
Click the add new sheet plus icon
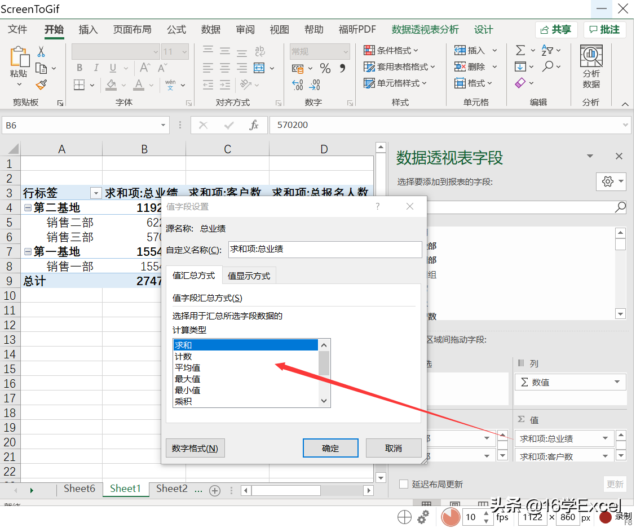coord(214,490)
